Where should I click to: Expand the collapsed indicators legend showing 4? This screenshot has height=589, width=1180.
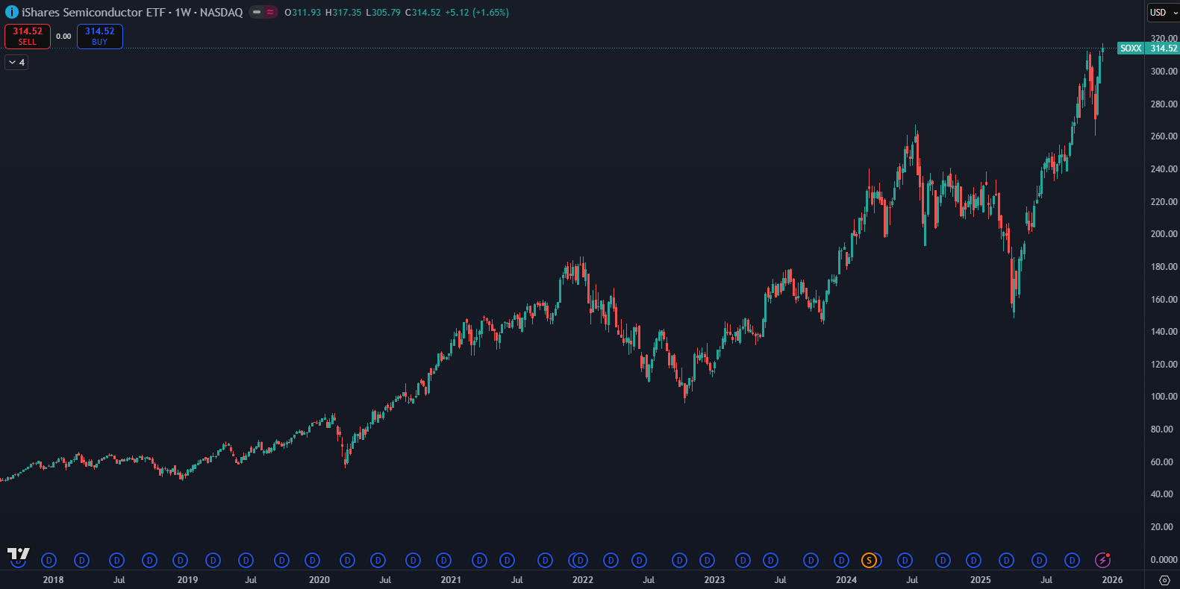pos(16,63)
